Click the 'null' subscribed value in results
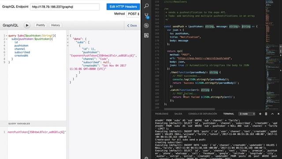Viewport: 282px width, 159px height. coord(106,62)
